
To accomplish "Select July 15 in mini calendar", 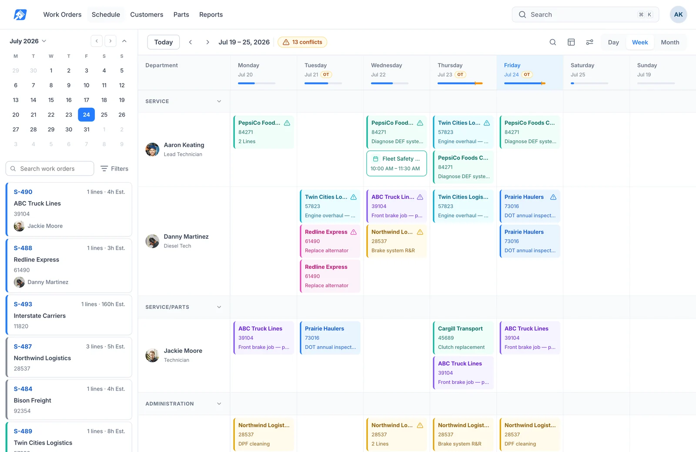I will 51,100.
